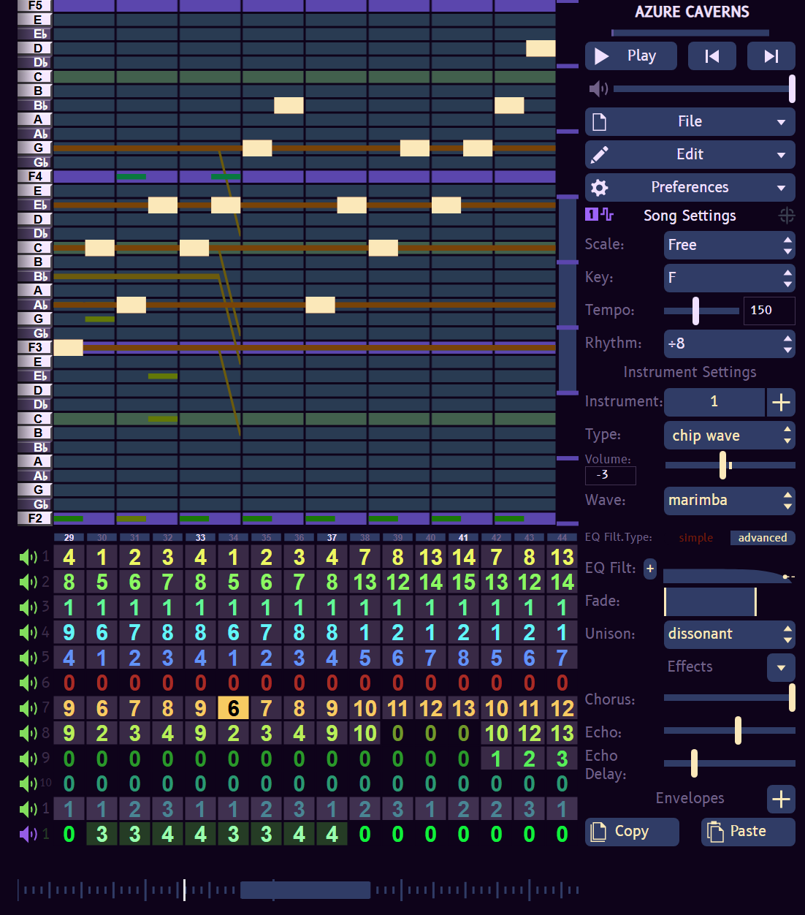The image size is (805, 915).
Task: Click the song bar scrollbar thumb
Action: coord(305,890)
